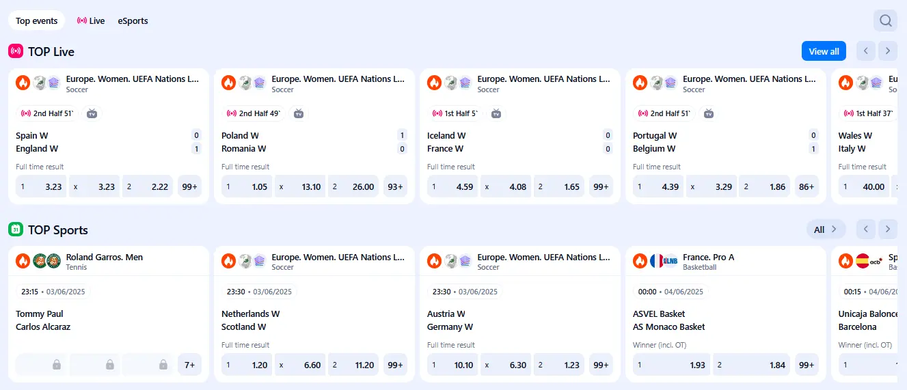Screen dimensions: 907x390
Task: Go to previous TOP Sports events arrow
Action: (x=866, y=229)
